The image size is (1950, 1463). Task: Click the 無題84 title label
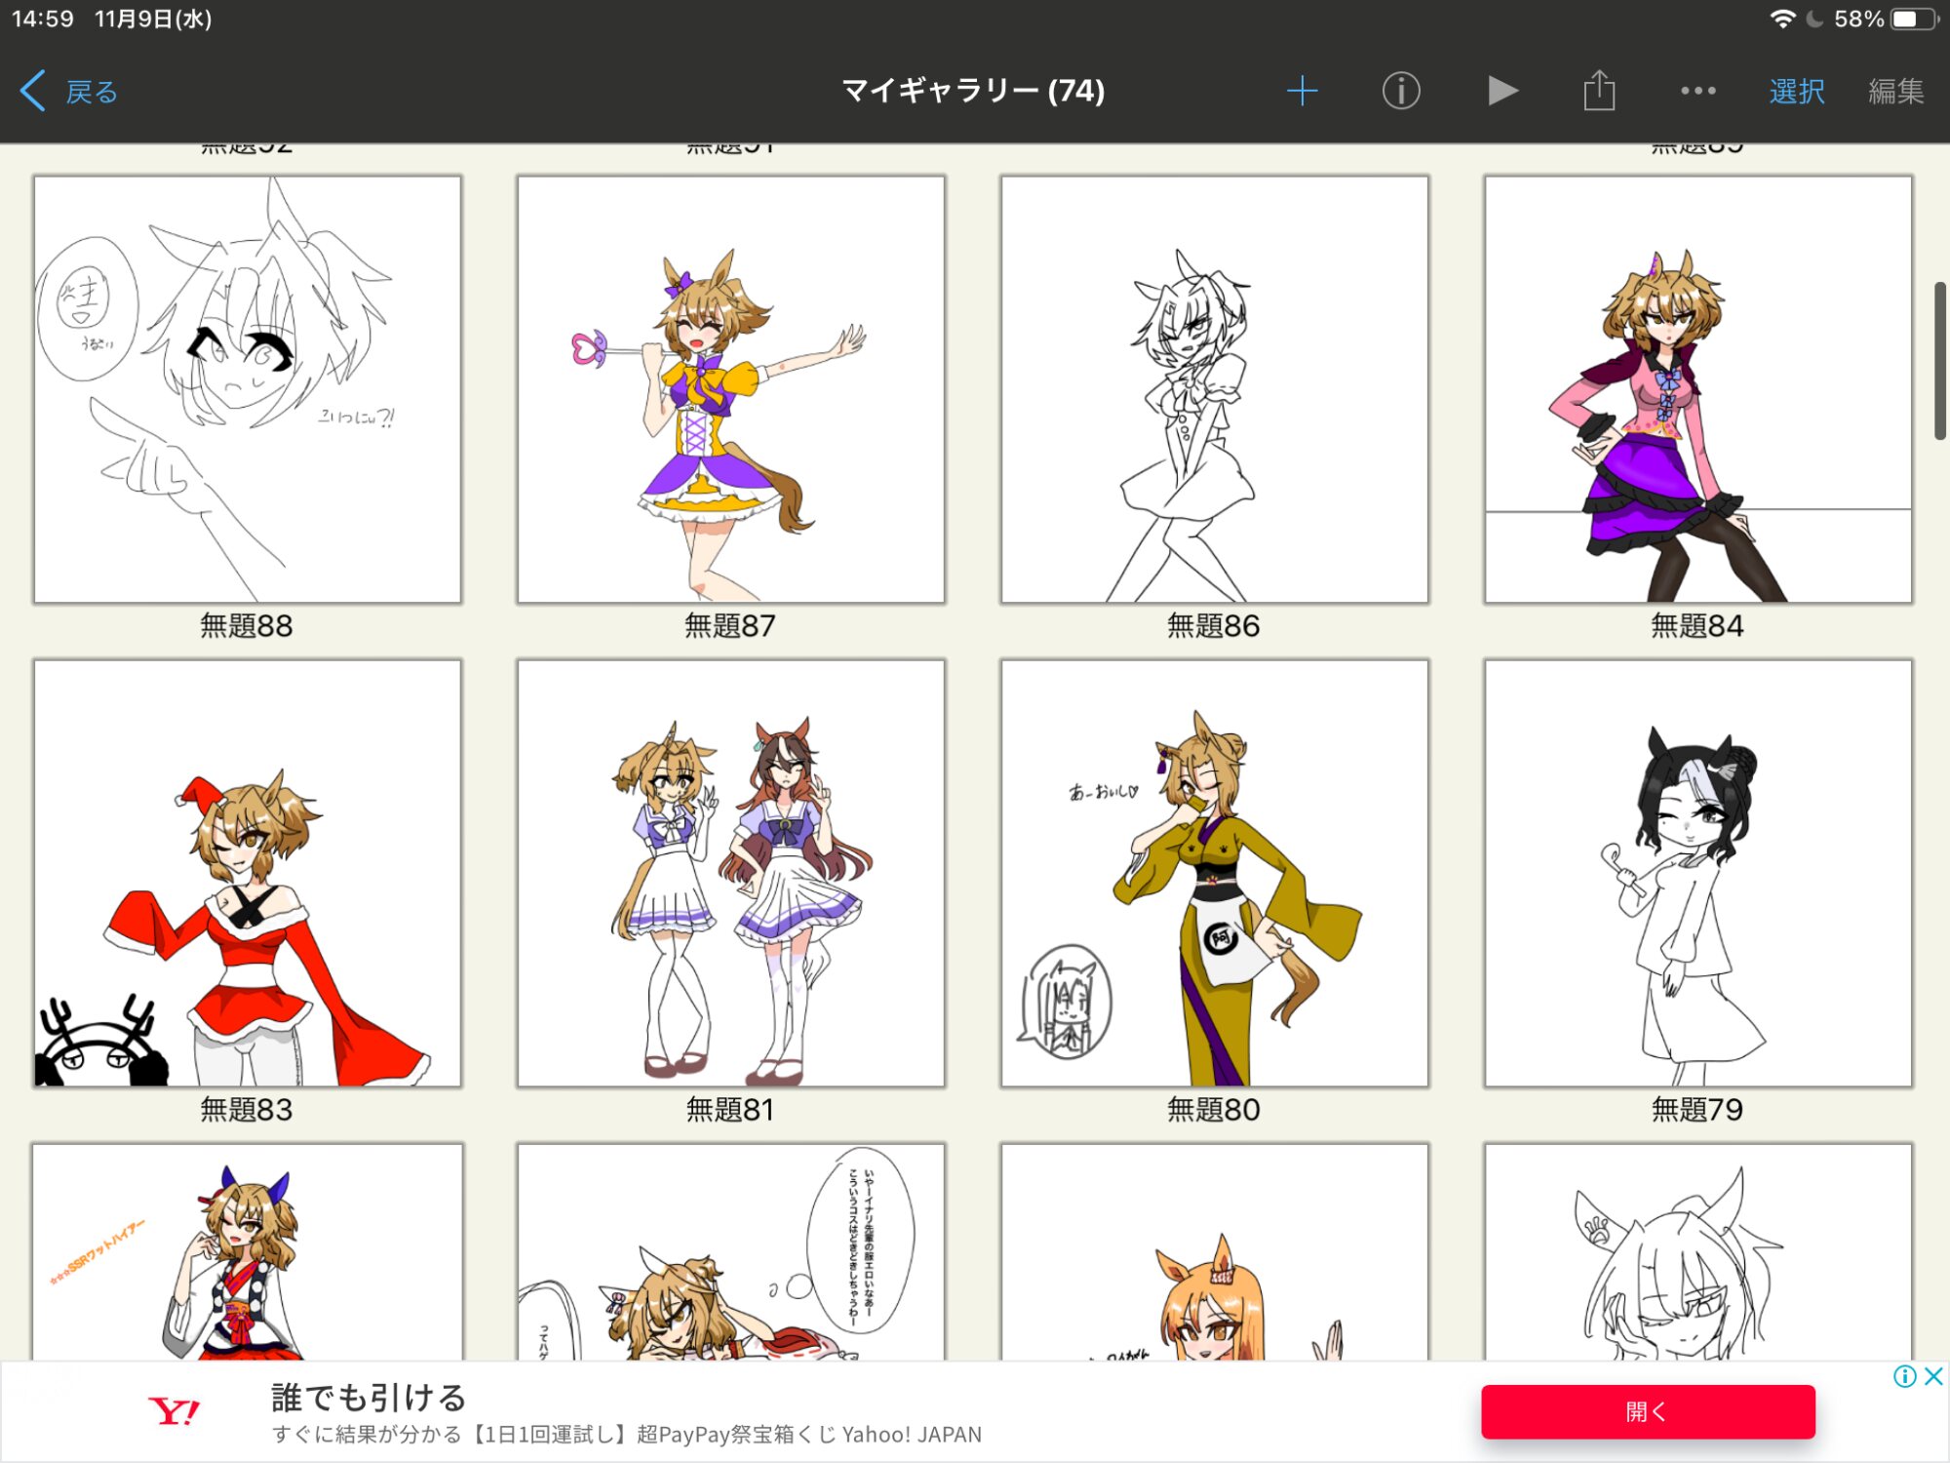[1697, 626]
